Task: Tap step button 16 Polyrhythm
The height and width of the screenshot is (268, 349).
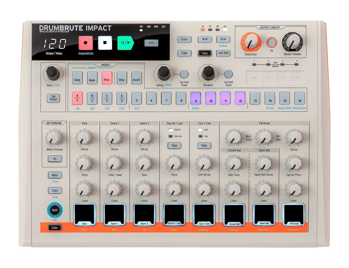Action: (300, 98)
